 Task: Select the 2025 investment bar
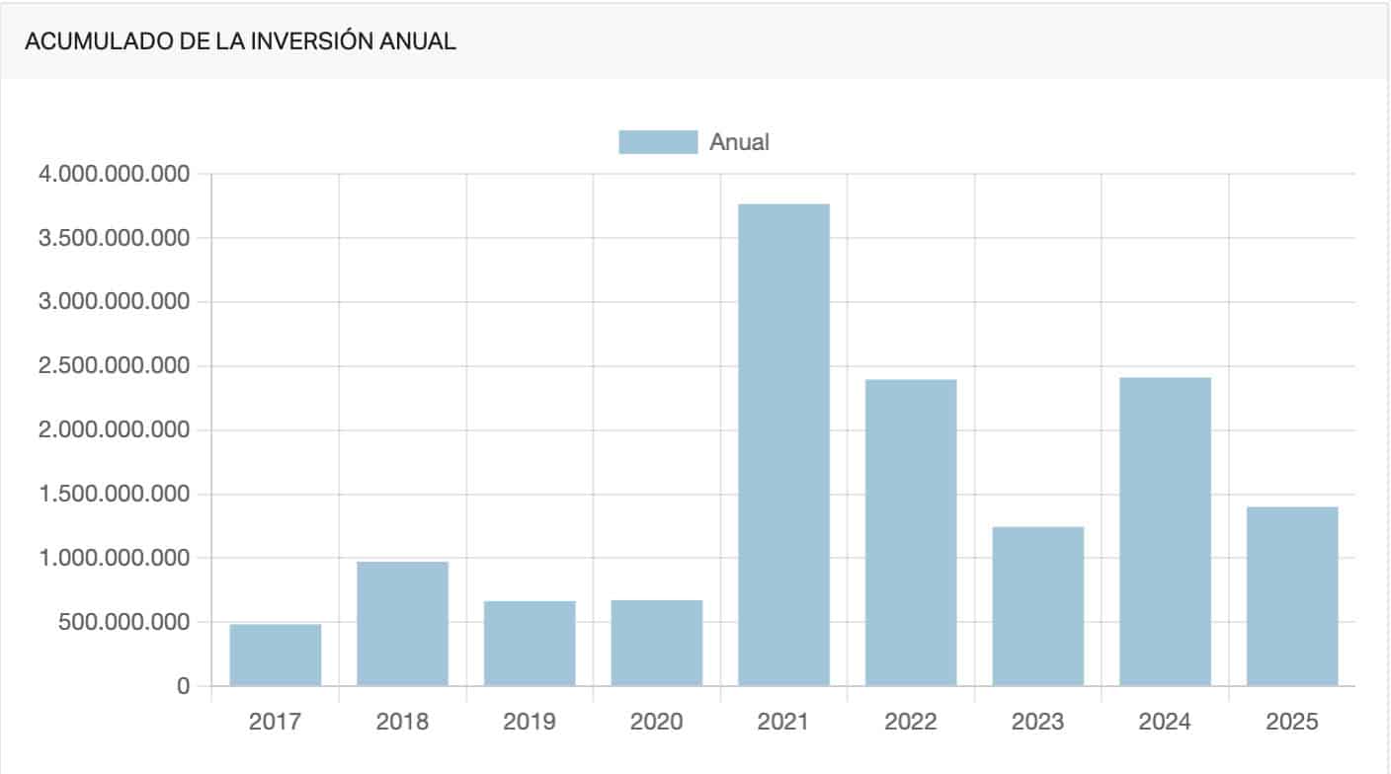click(x=1292, y=596)
